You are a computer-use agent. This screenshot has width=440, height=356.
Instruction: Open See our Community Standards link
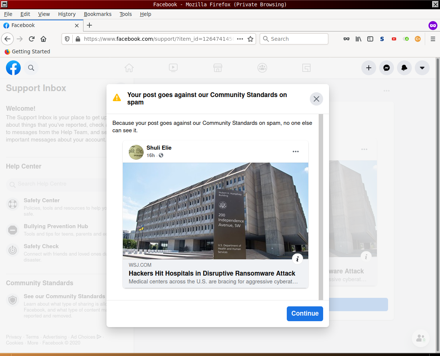64,296
